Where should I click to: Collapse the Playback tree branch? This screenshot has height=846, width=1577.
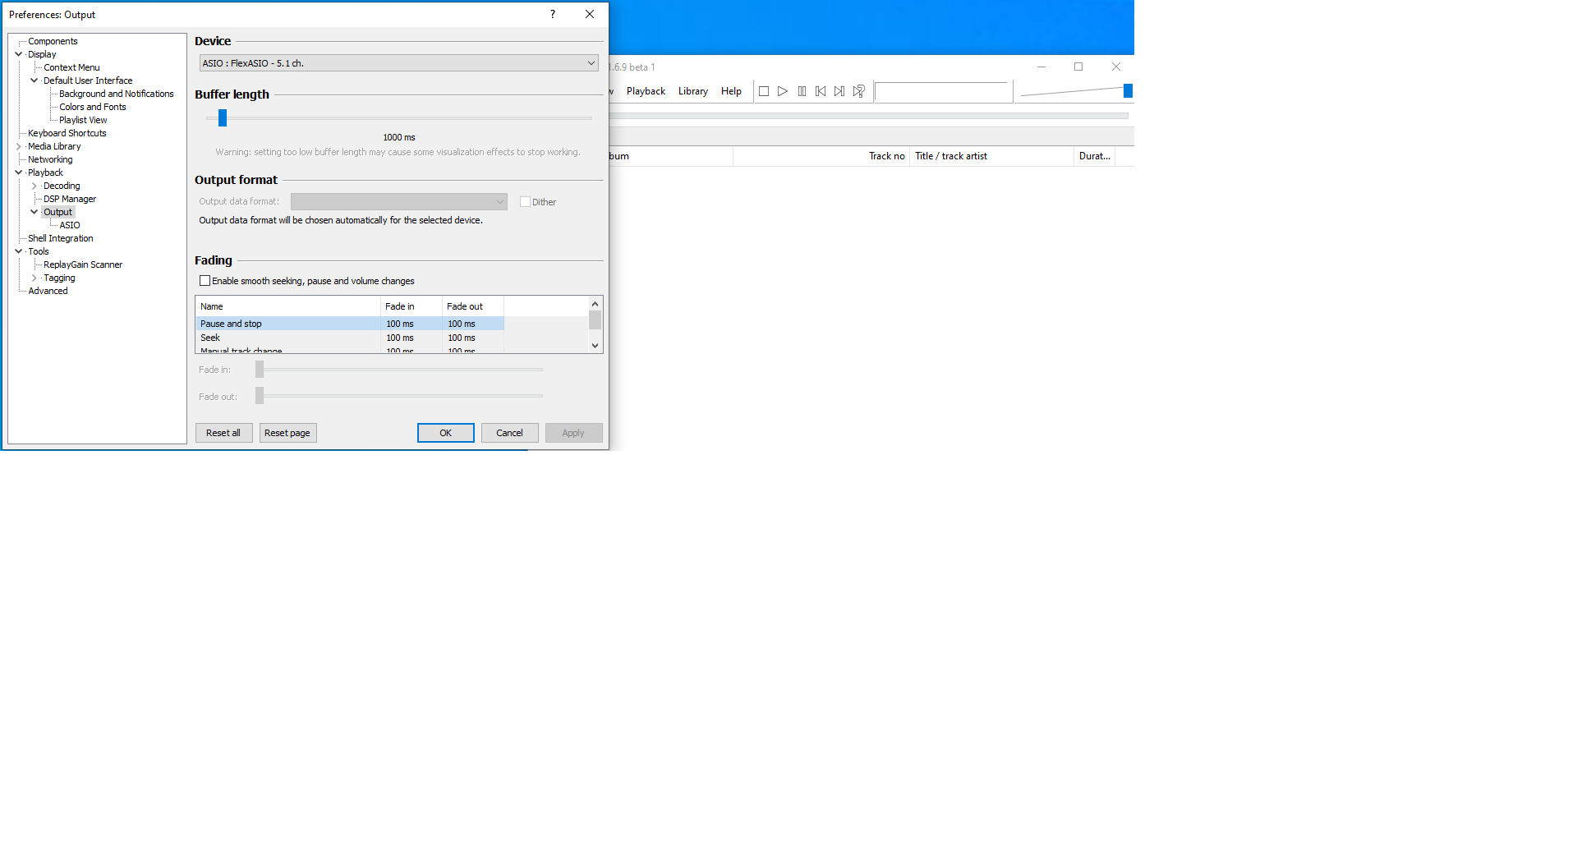click(18, 172)
